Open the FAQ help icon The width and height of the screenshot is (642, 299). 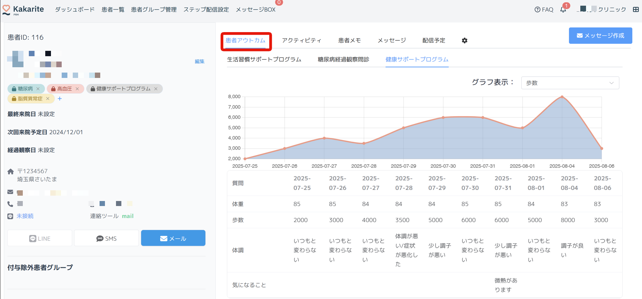537,10
